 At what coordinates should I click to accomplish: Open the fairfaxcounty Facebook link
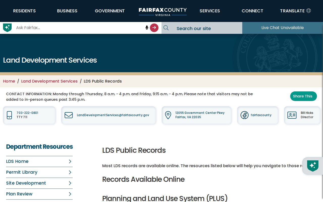point(261,115)
